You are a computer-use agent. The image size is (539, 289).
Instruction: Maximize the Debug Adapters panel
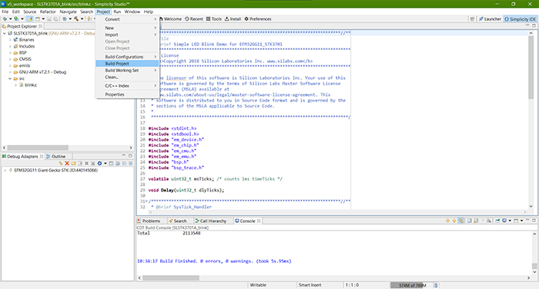(x=130, y=156)
